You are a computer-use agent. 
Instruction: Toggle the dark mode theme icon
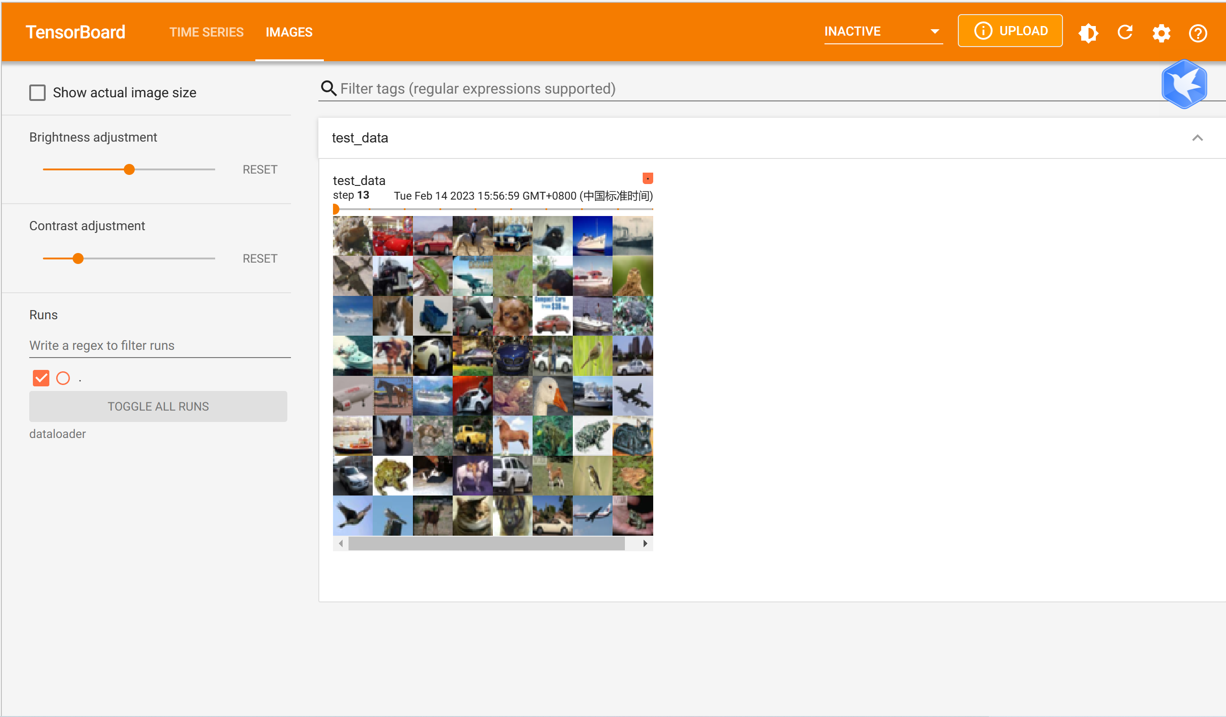1088,32
